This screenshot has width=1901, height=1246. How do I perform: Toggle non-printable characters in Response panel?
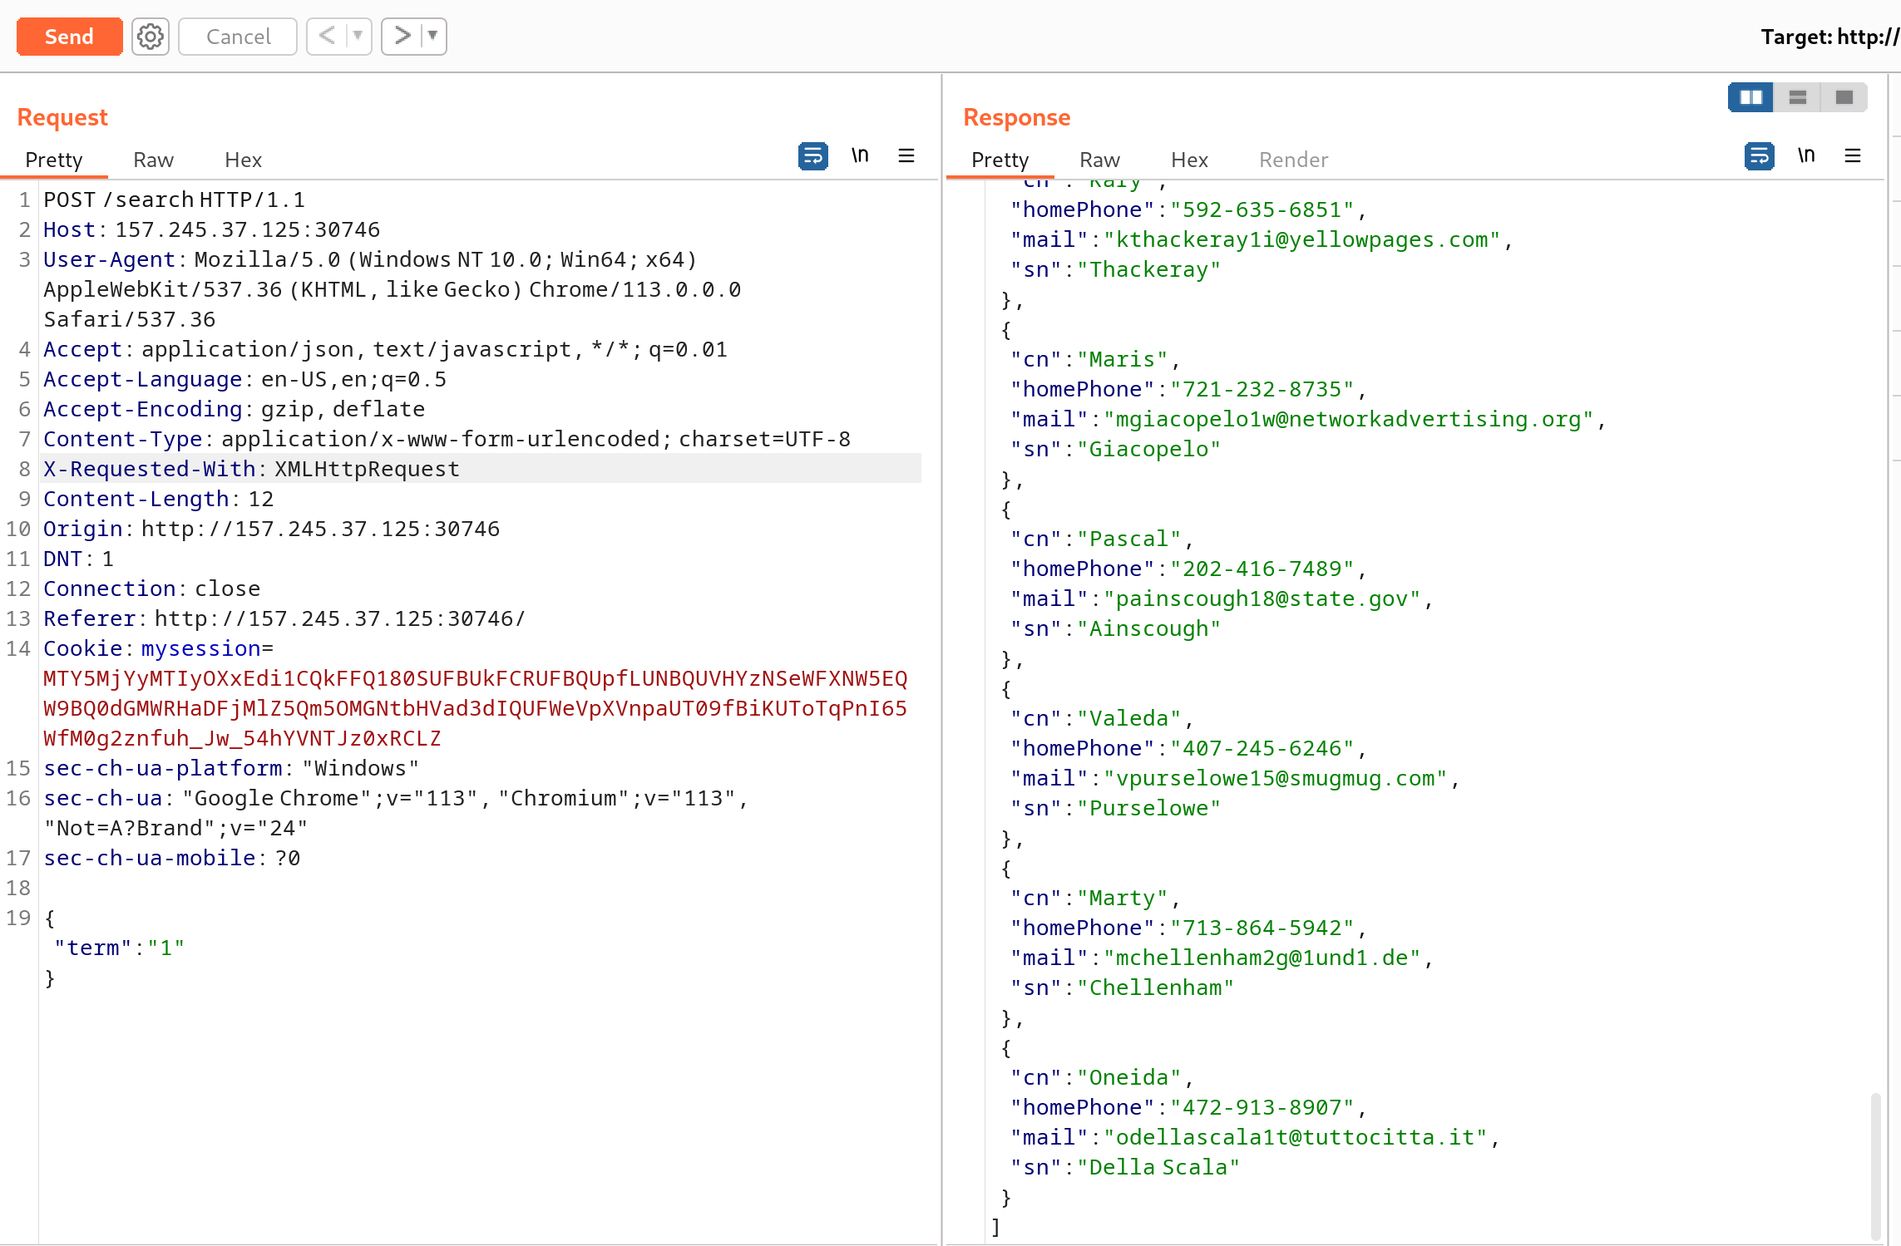[1806, 155]
